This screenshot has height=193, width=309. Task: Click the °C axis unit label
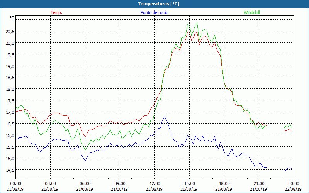(12, 18)
